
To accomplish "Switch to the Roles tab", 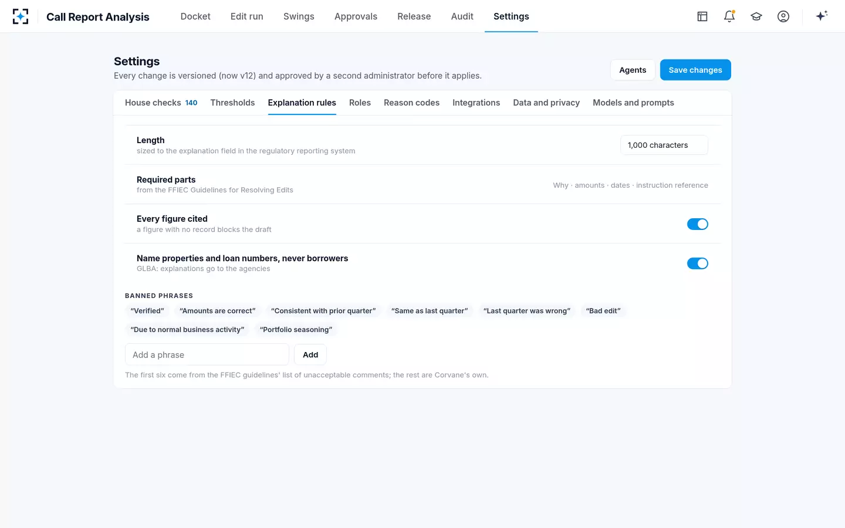I will pos(360,103).
